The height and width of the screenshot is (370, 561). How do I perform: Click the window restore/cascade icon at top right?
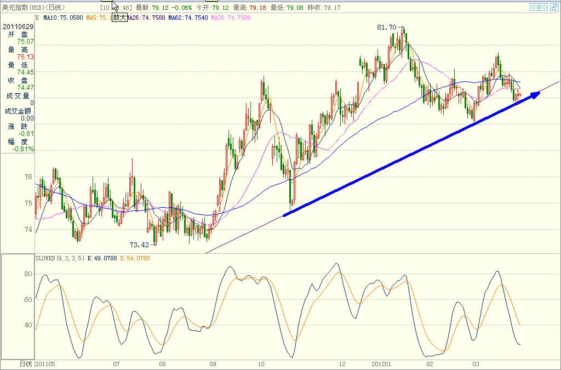tap(553, 7)
